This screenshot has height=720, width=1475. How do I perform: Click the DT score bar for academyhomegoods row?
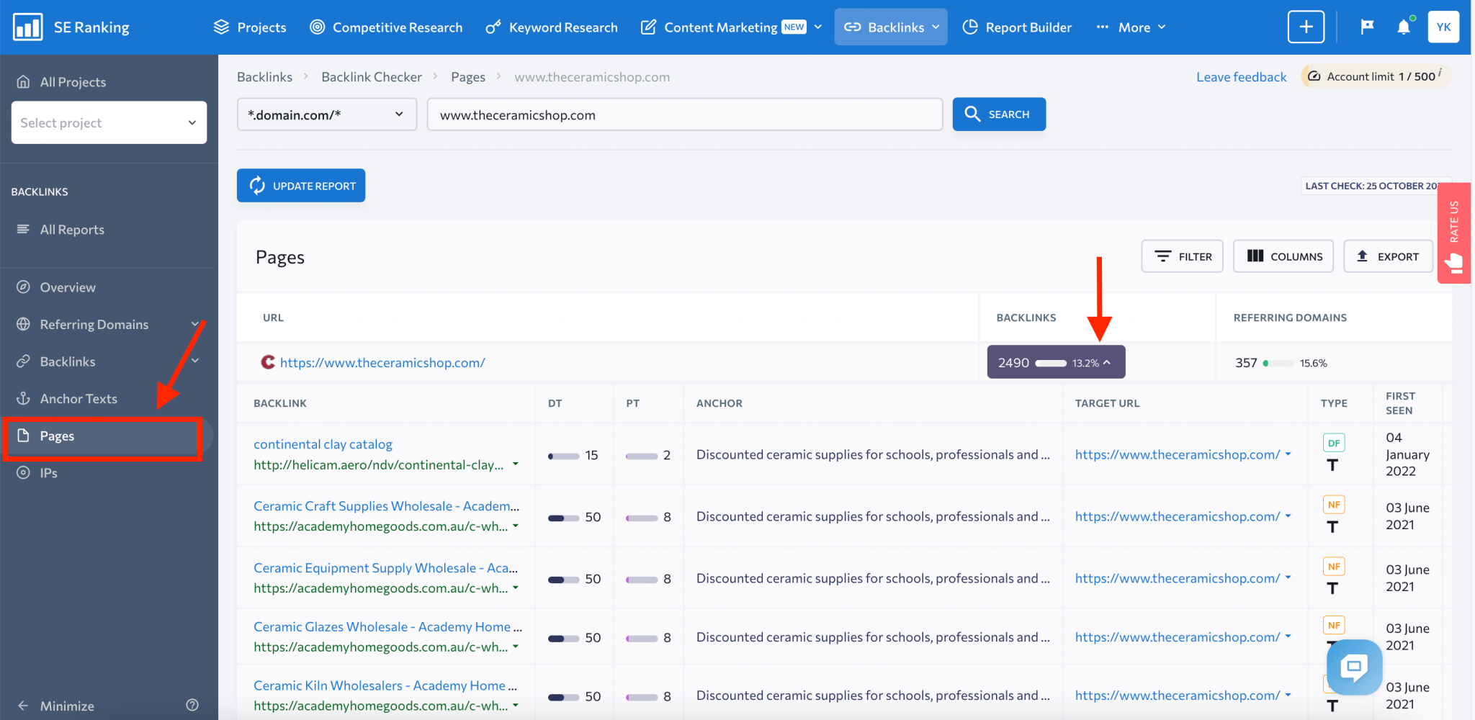tap(564, 516)
